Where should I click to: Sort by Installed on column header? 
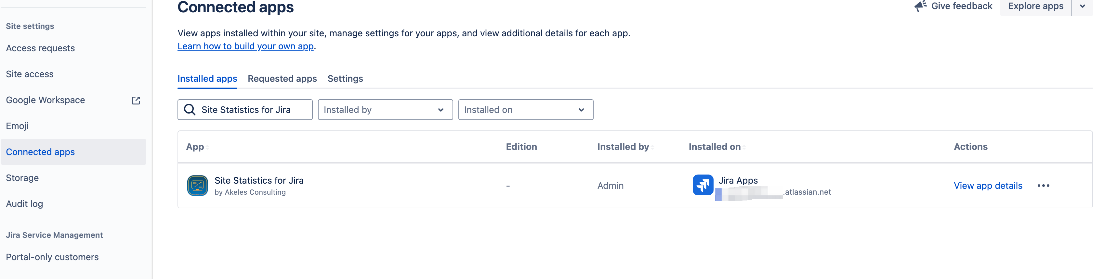(x=715, y=147)
